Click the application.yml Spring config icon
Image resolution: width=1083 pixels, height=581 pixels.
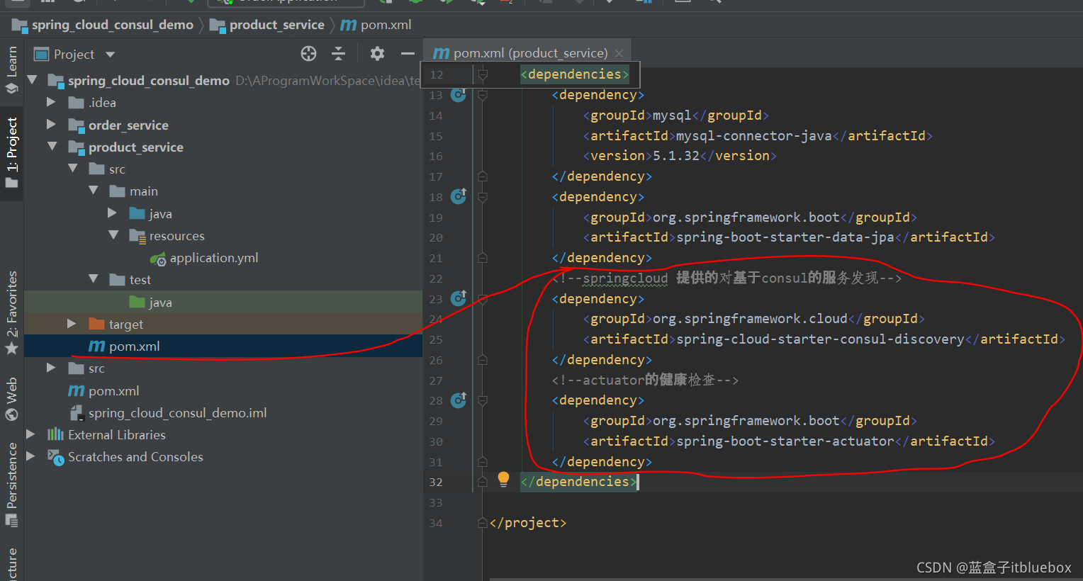(158, 259)
